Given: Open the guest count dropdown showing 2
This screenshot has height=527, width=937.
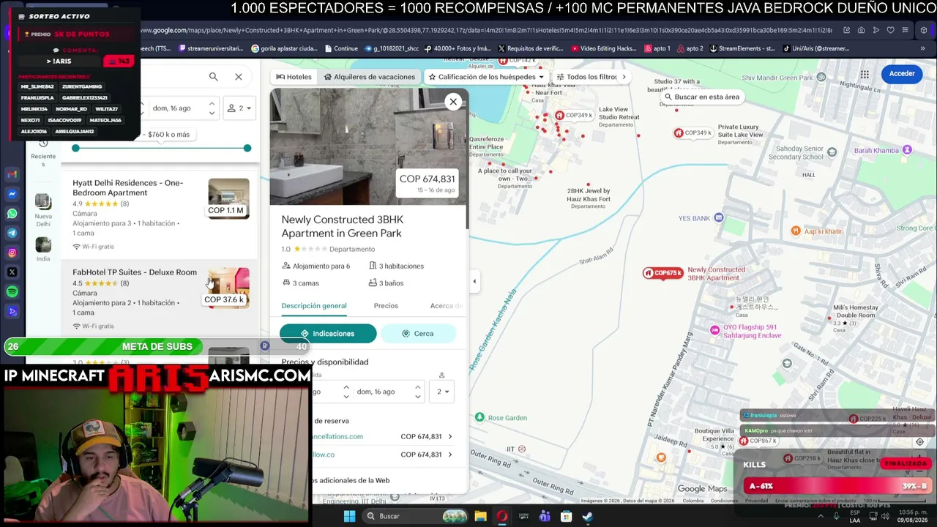Looking at the screenshot, I should tap(443, 392).
